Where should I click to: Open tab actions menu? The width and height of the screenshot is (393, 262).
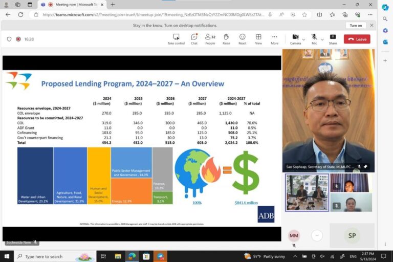click(x=30, y=5)
